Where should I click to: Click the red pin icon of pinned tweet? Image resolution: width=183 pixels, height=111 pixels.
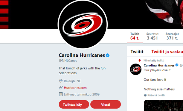click(139, 60)
